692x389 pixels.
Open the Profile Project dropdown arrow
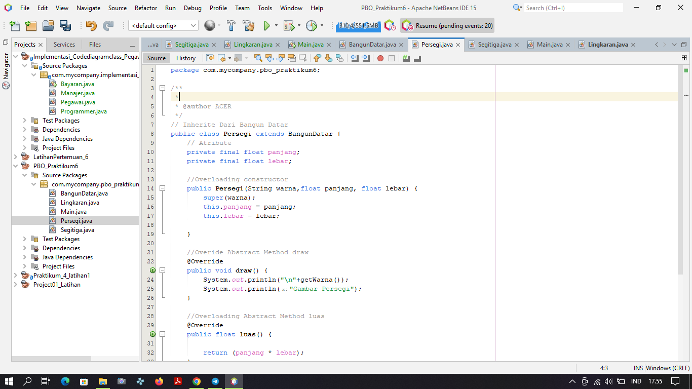click(x=321, y=26)
